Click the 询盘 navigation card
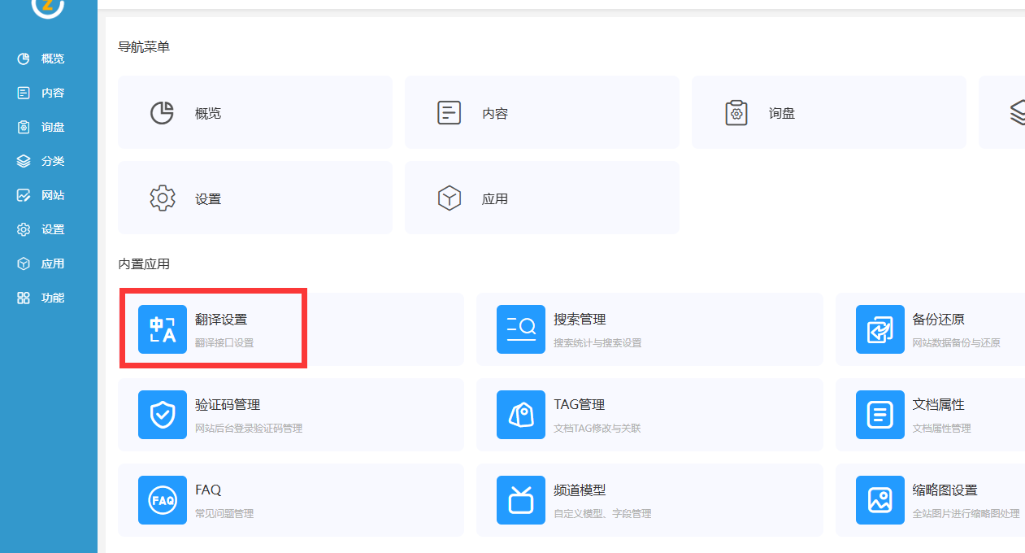The height and width of the screenshot is (553, 1025). tap(828, 113)
